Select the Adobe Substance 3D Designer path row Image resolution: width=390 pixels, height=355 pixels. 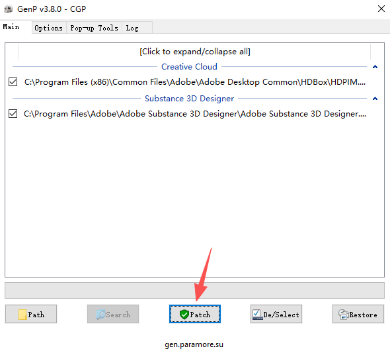point(195,114)
